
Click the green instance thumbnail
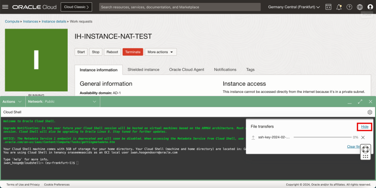pyautogui.click(x=36, y=60)
